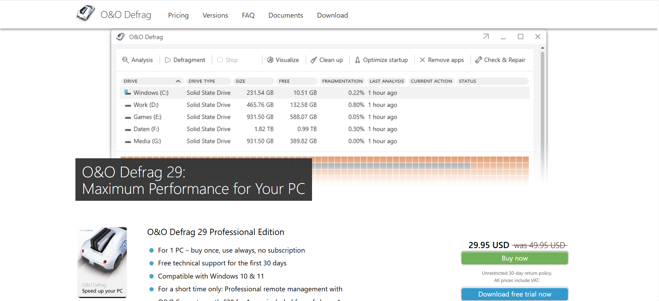659x301 pixels.
Task: Select the Windows (C:) drive row
Action: click(x=151, y=93)
